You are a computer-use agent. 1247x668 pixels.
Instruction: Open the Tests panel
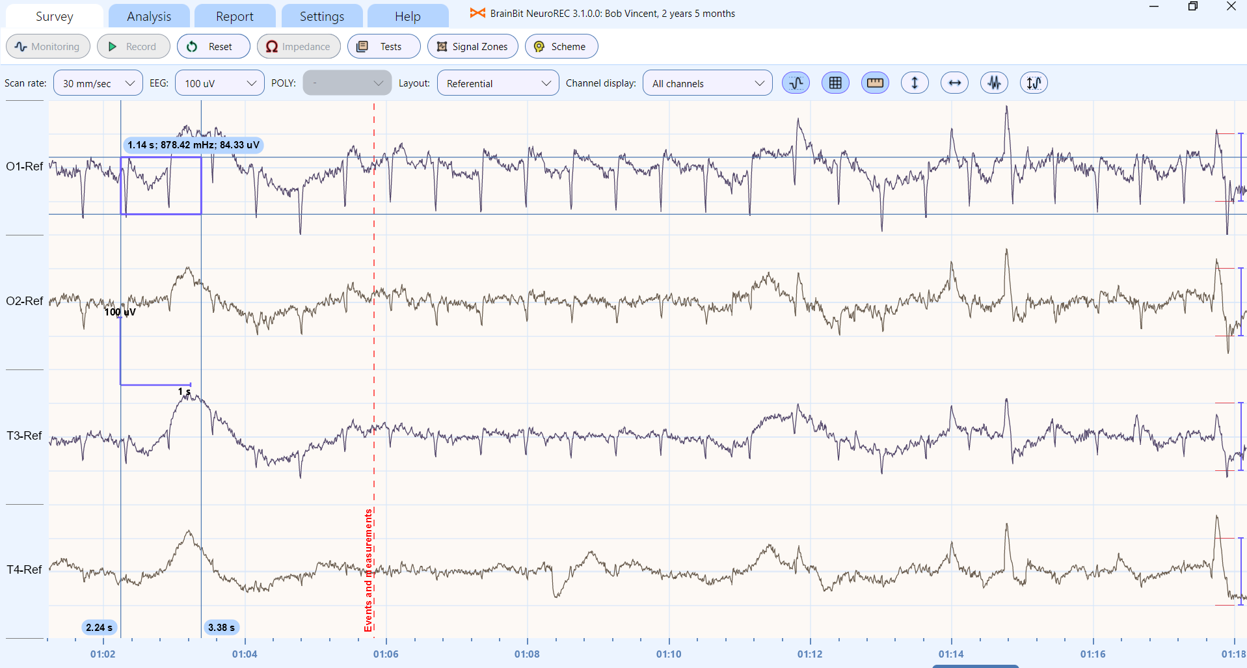[x=383, y=47]
